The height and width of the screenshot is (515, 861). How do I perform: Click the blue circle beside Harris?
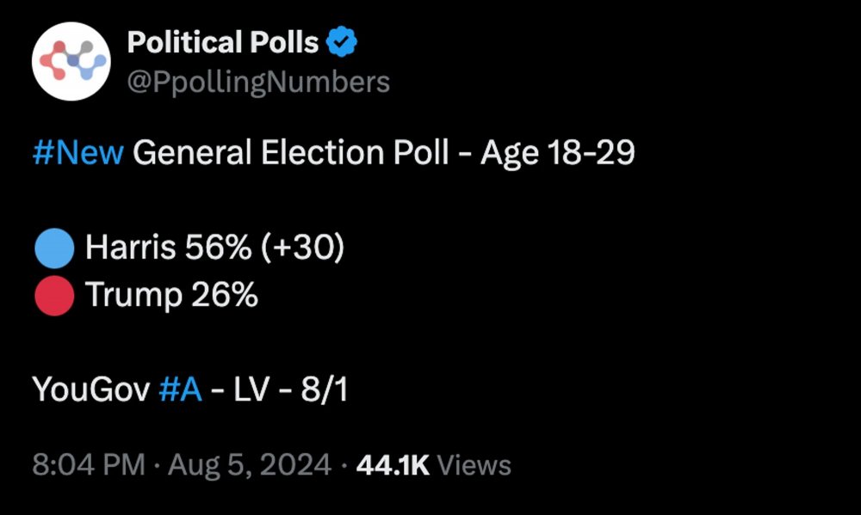pos(54,248)
